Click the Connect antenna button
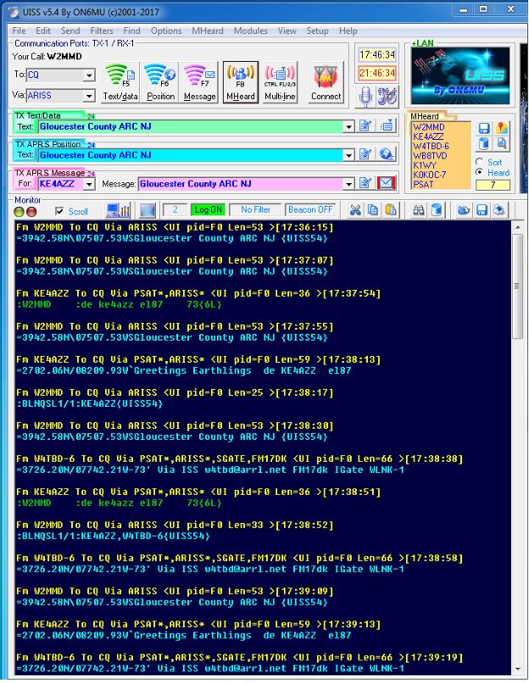 click(x=326, y=82)
